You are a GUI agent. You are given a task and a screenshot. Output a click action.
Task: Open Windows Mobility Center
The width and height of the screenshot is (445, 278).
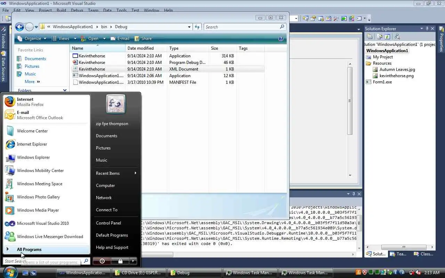pos(47,171)
